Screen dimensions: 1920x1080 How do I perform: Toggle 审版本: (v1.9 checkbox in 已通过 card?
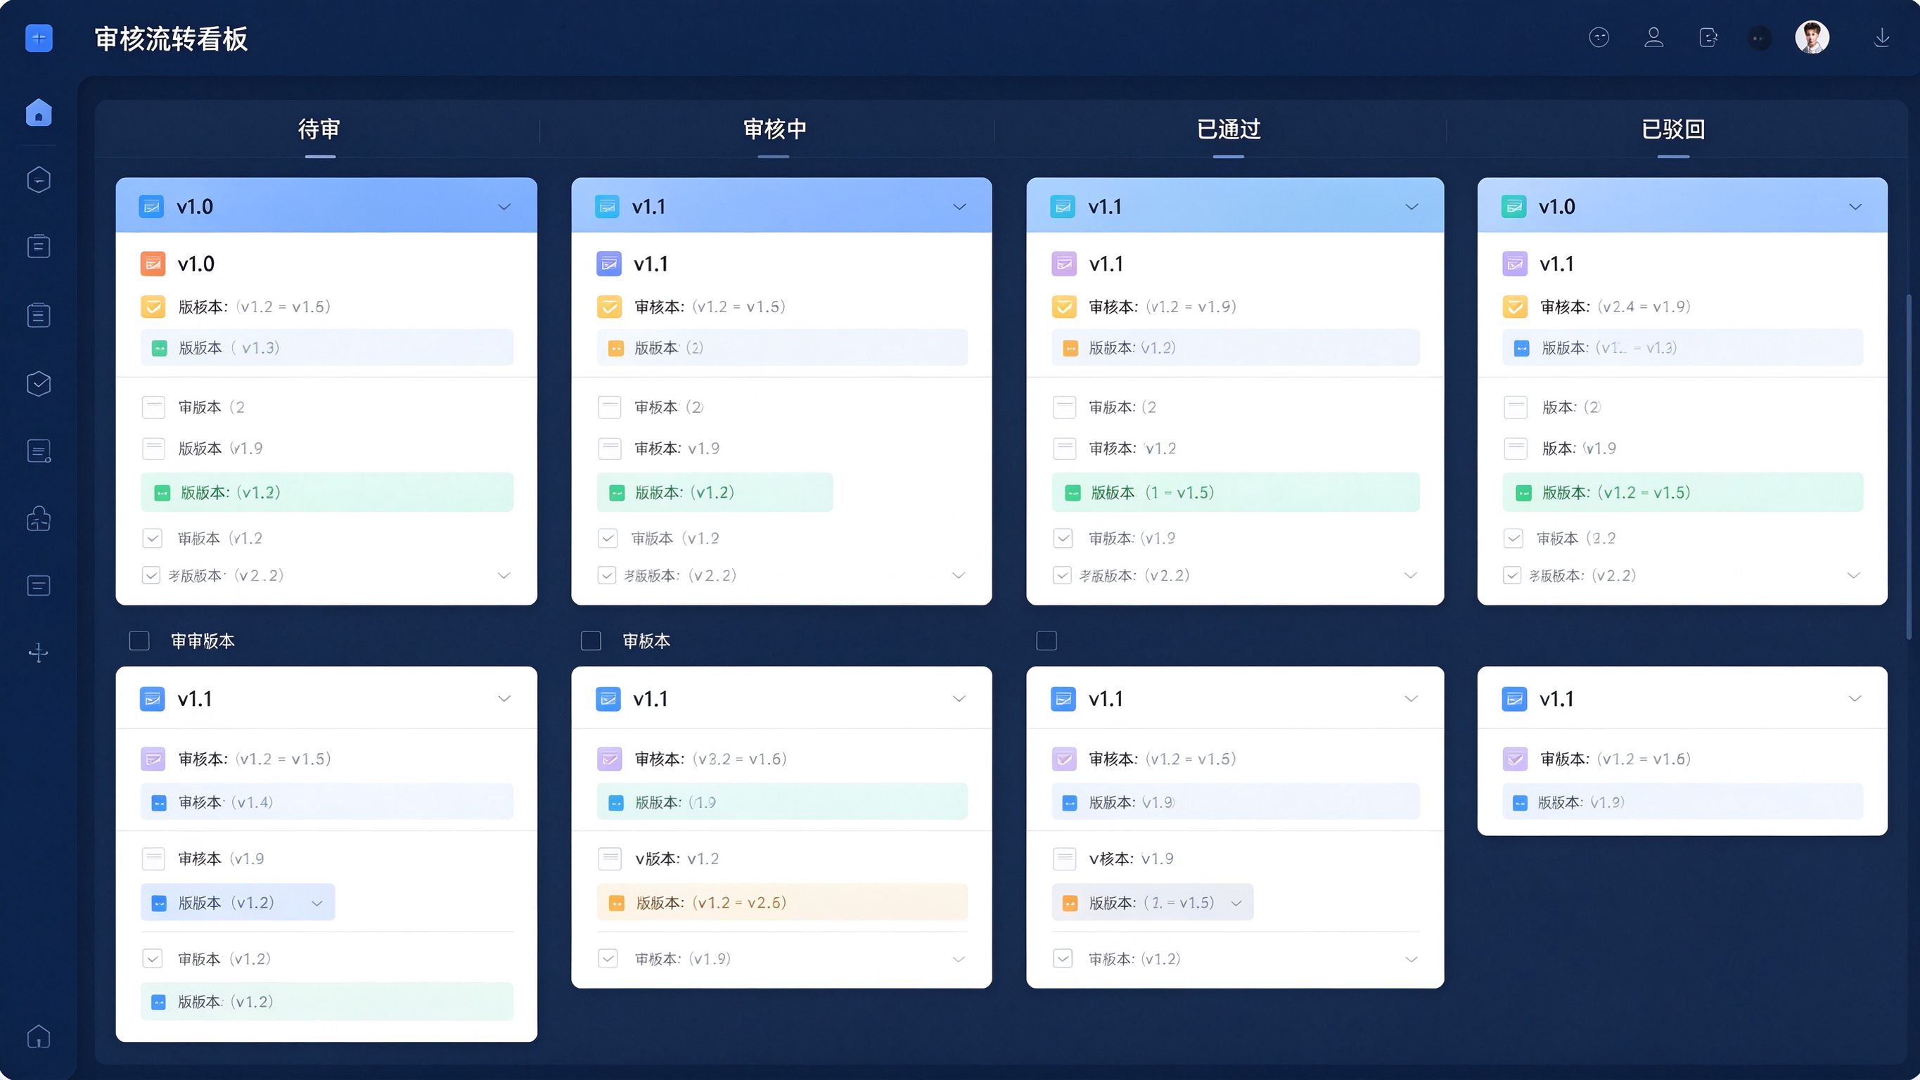pyautogui.click(x=1063, y=538)
